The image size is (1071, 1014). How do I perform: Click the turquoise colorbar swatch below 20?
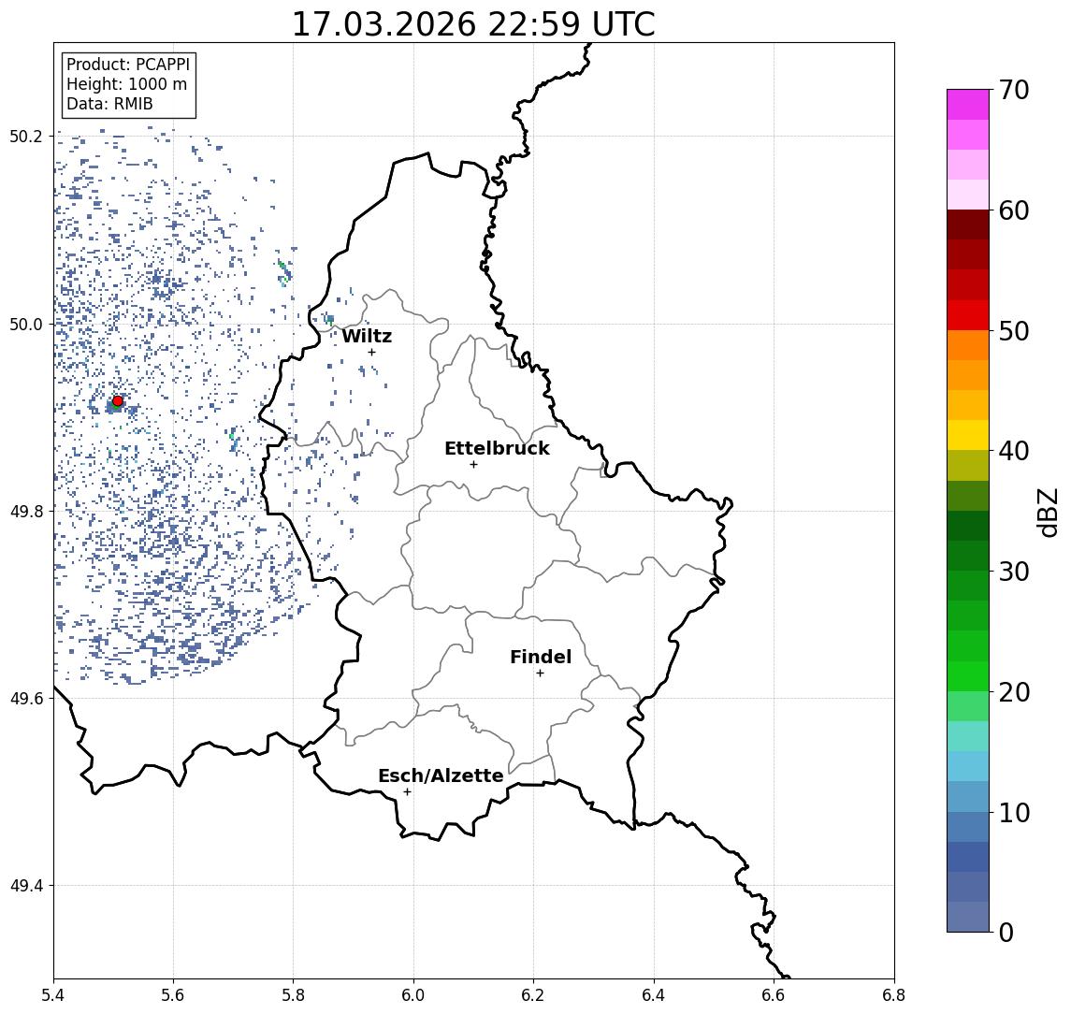tap(968, 736)
